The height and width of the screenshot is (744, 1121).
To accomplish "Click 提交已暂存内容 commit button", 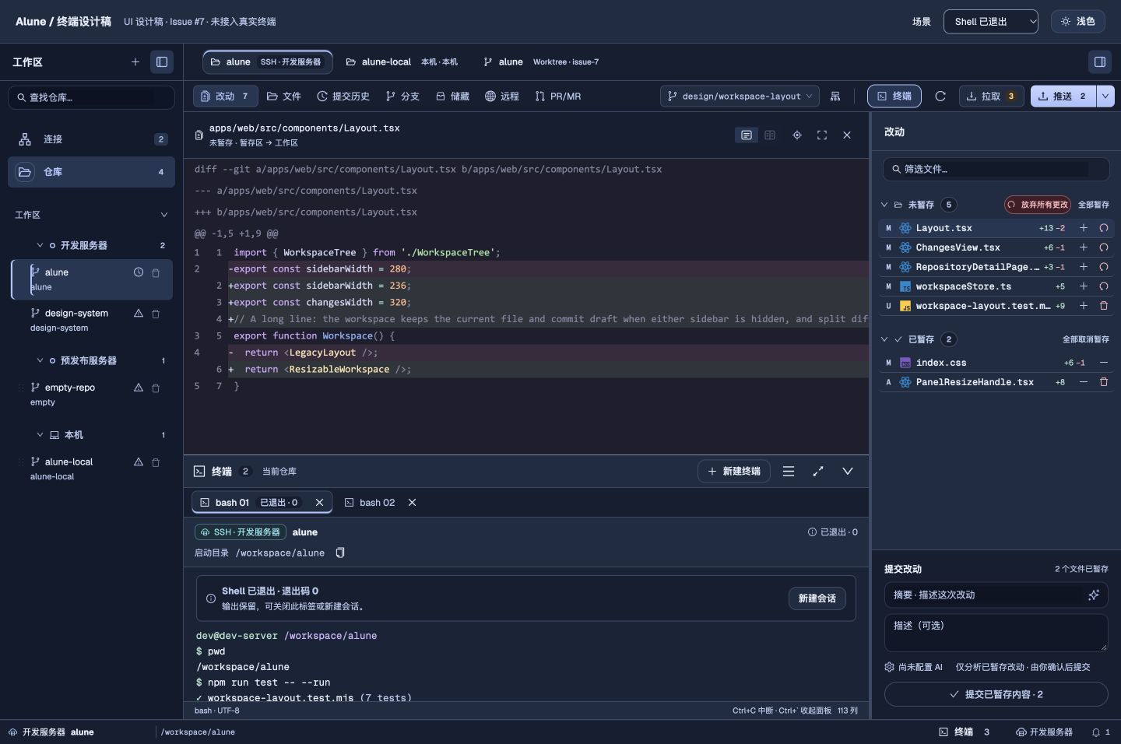I will pos(996,694).
